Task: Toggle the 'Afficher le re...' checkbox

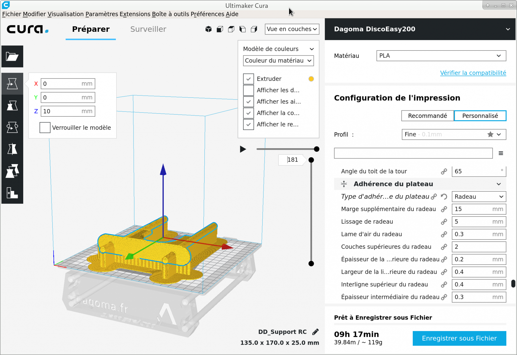Action: (248, 124)
